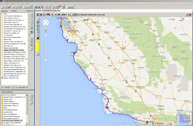Click the map zoom in plus button

pyautogui.click(x=46, y=35)
